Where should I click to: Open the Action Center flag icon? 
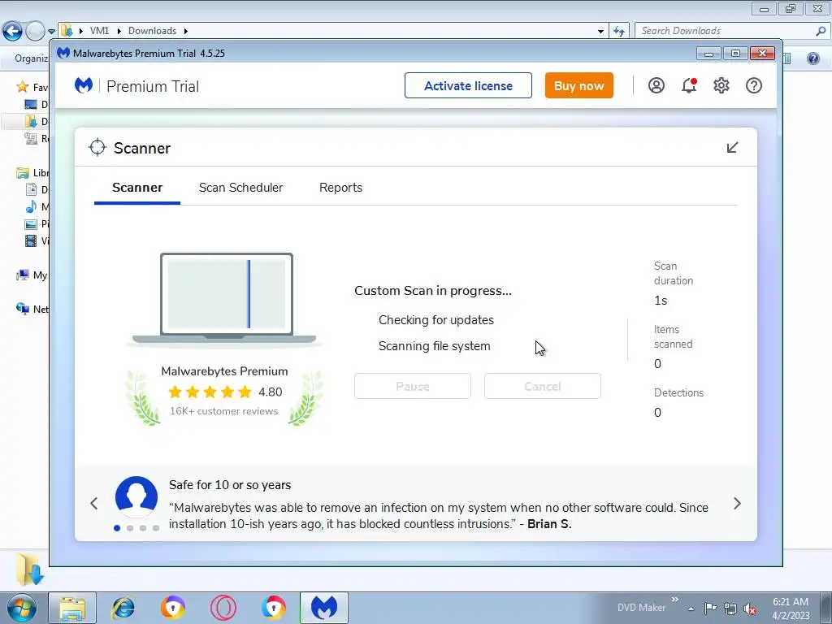(x=710, y=609)
